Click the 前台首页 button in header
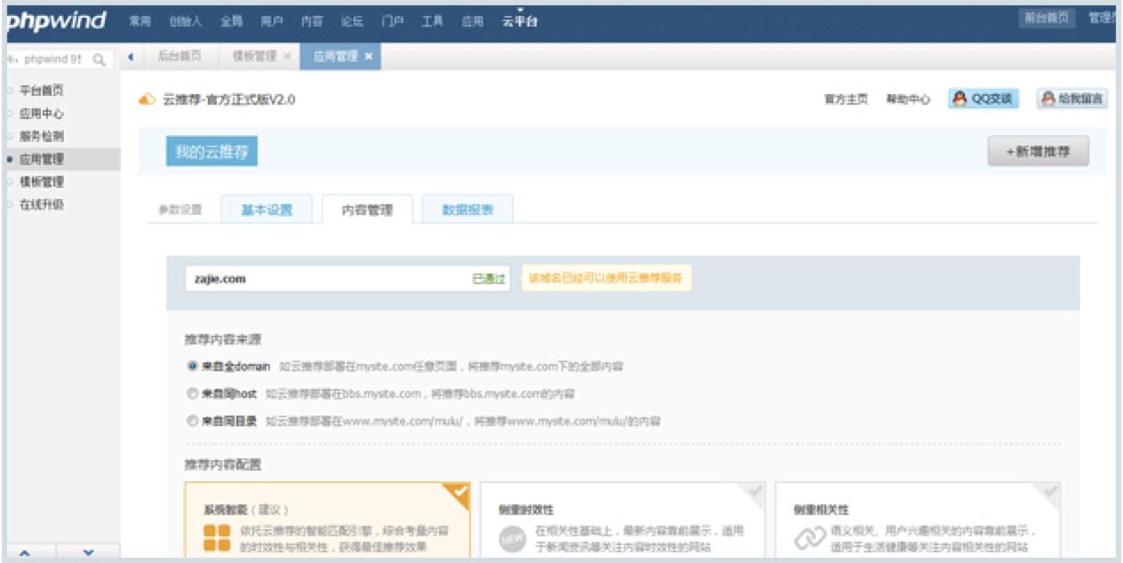 click(1047, 18)
